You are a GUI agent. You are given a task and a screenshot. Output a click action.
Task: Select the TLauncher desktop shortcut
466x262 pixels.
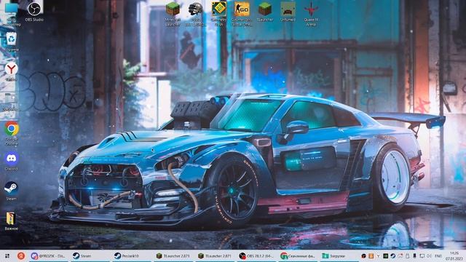click(264, 12)
